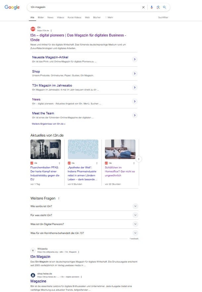Screen dimensions: 202x292
Task: Click Suchfilter button
Action: point(163,17)
